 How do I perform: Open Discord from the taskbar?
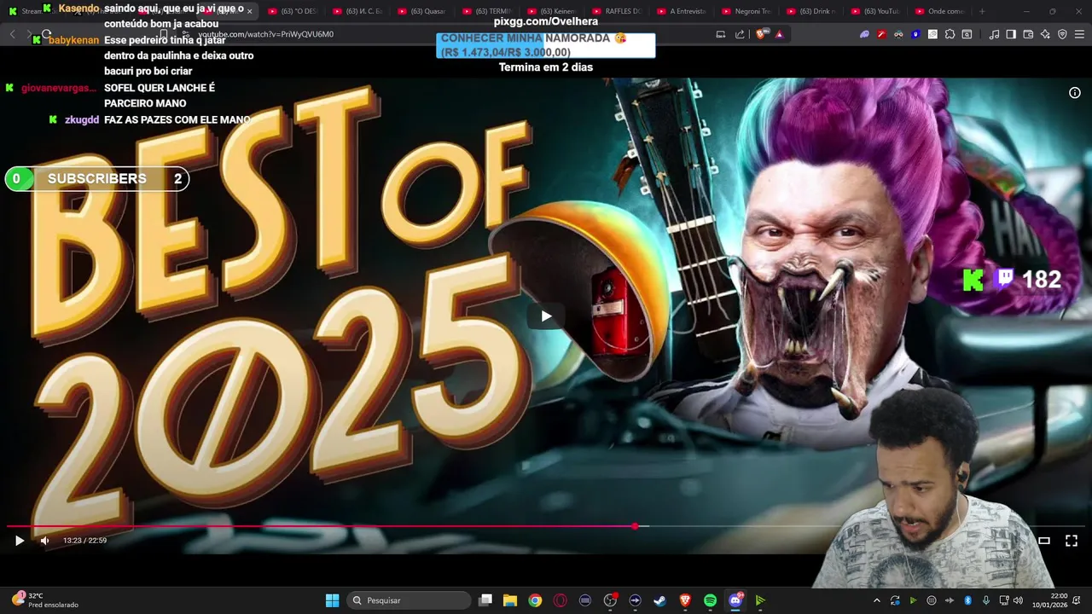tap(735, 600)
